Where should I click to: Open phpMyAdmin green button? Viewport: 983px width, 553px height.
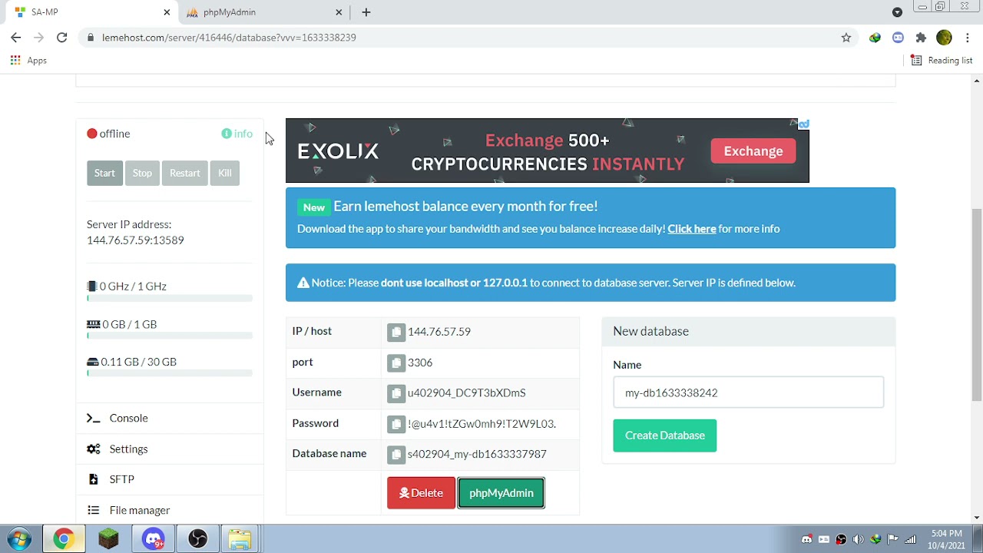(501, 493)
